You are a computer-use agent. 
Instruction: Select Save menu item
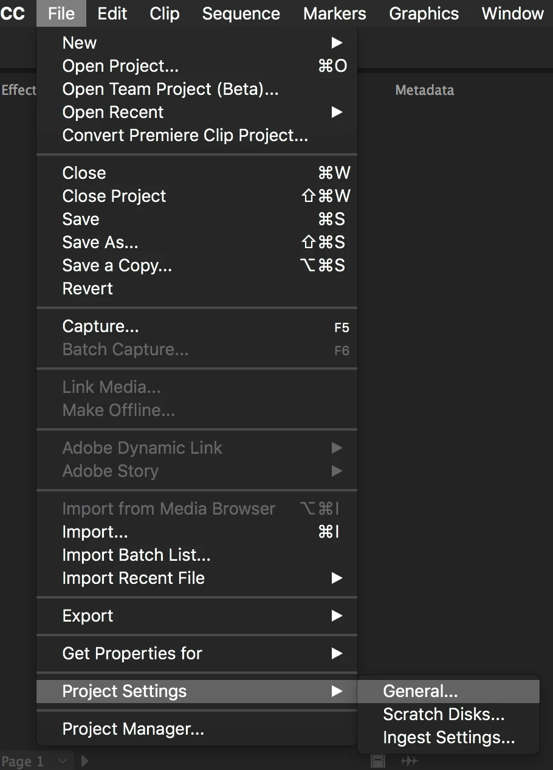197,219
